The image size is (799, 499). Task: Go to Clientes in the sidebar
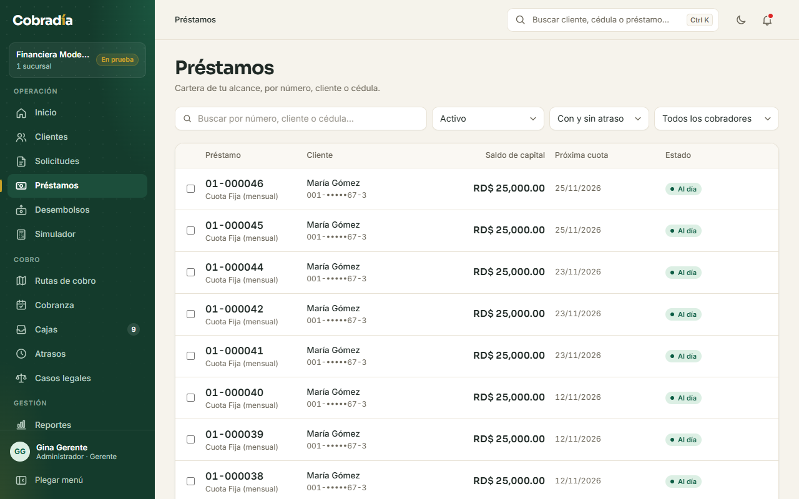(77, 137)
